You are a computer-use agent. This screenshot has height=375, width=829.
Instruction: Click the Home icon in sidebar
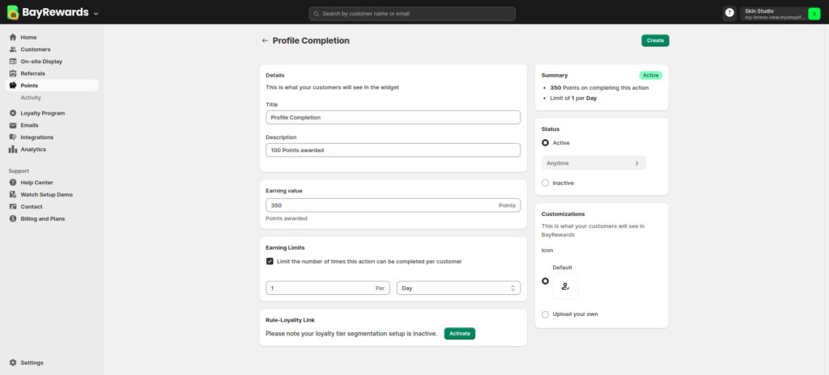pos(13,37)
